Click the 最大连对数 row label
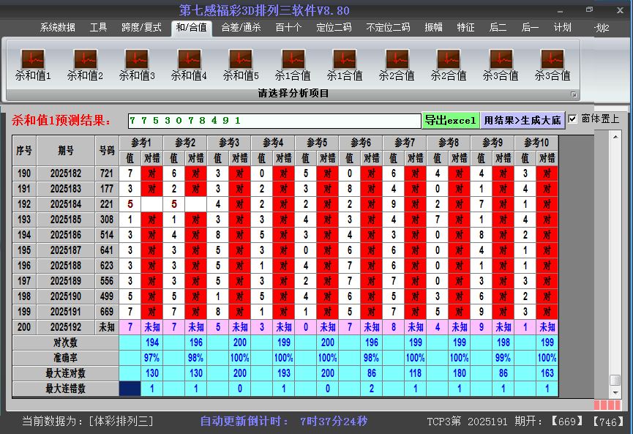Image resolution: width=633 pixels, height=434 pixels. tap(65, 373)
